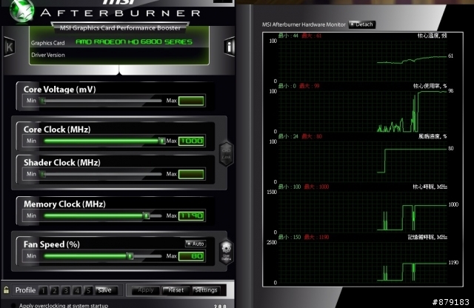Select profile slot 5
The width and height of the screenshot is (474, 308).
tap(88, 290)
